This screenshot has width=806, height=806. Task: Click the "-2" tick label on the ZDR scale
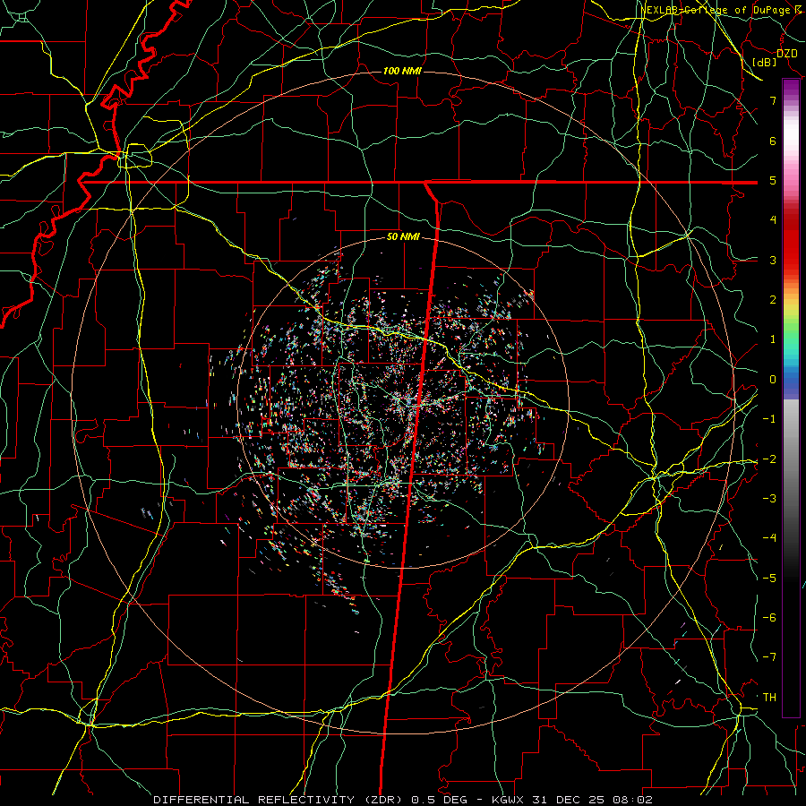(x=769, y=459)
